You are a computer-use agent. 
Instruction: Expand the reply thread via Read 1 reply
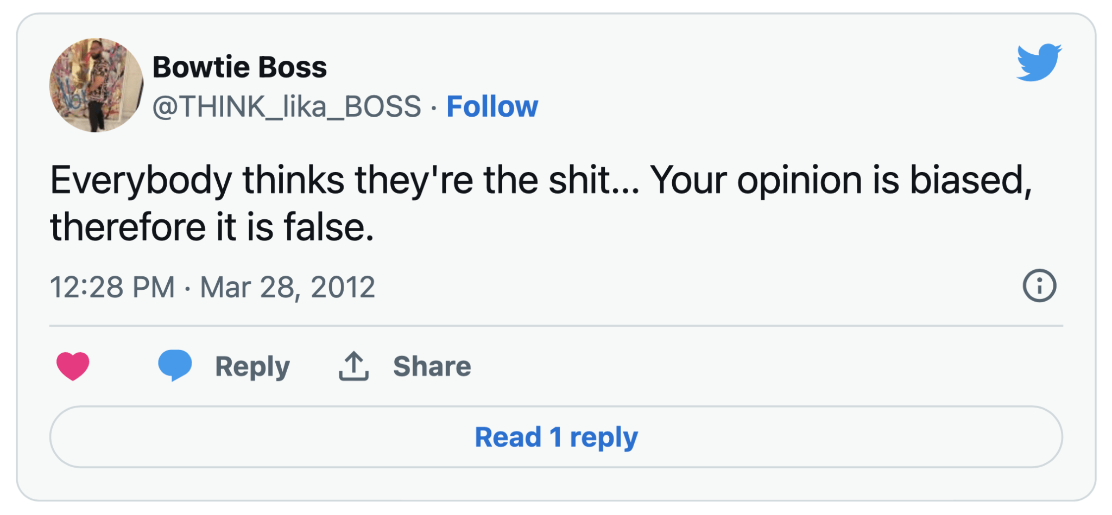pyautogui.click(x=555, y=437)
